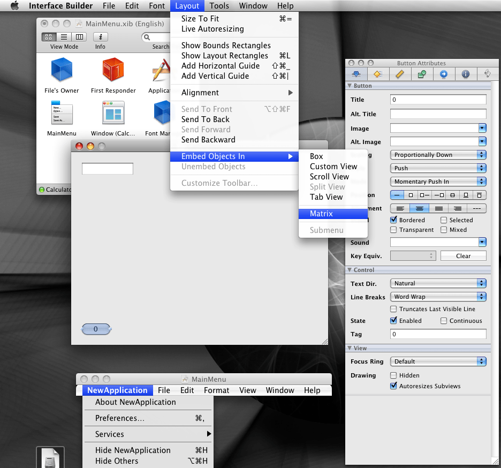Select the File's Owner cube icon
This screenshot has height=468, width=501.
62,70
